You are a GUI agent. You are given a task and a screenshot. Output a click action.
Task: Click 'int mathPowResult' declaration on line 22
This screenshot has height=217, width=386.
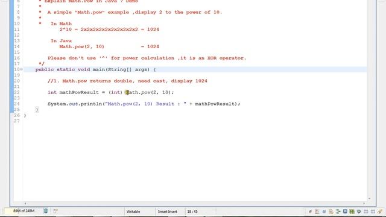73,92
